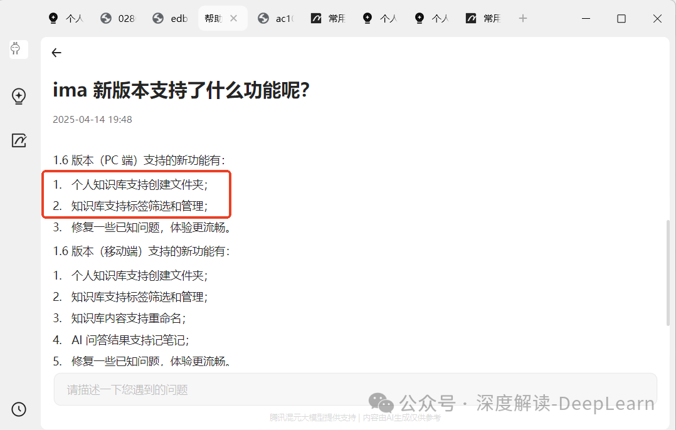
Task: Click the problem description input field
Action: [355, 389]
